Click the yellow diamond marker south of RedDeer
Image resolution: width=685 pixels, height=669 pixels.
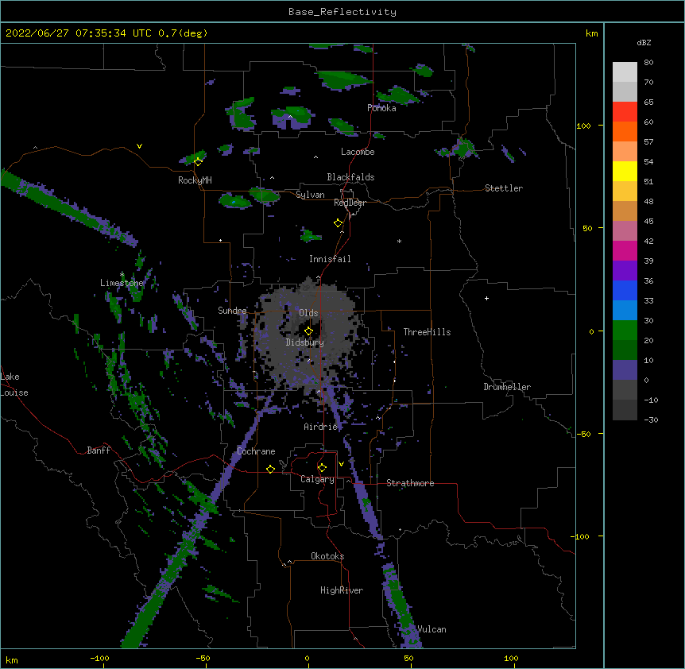click(338, 223)
